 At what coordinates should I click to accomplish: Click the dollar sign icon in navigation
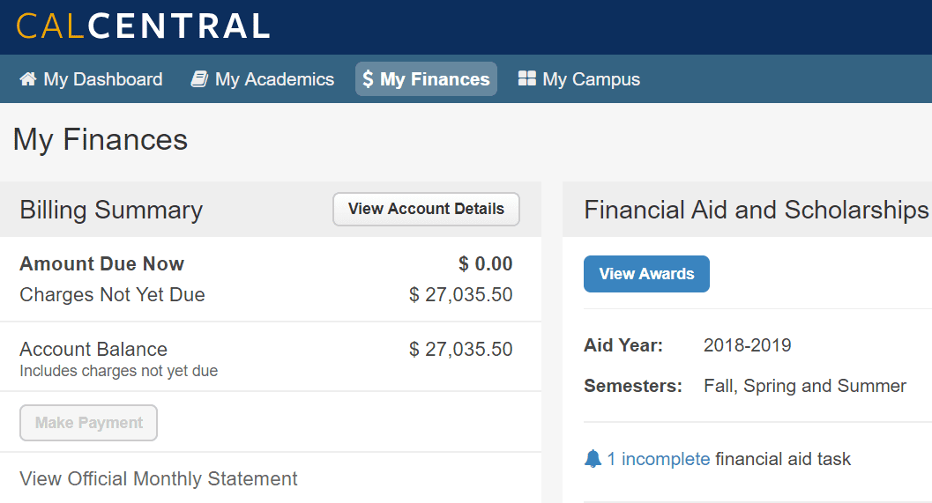[368, 79]
